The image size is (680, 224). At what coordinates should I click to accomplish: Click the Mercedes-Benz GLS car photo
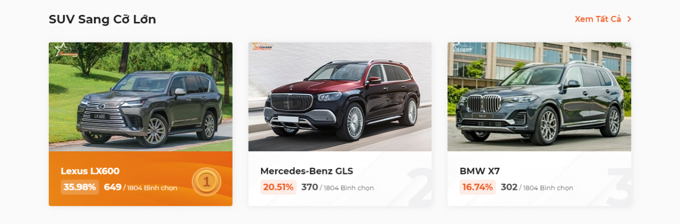(340, 97)
